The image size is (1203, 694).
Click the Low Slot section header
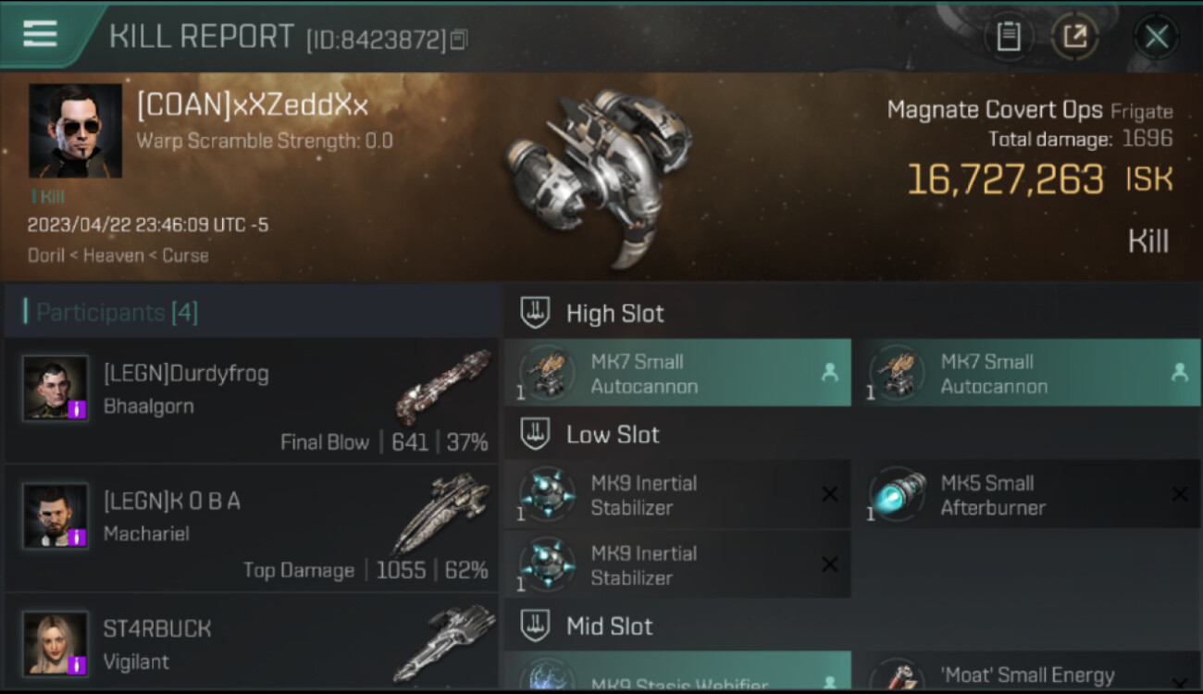(852, 434)
